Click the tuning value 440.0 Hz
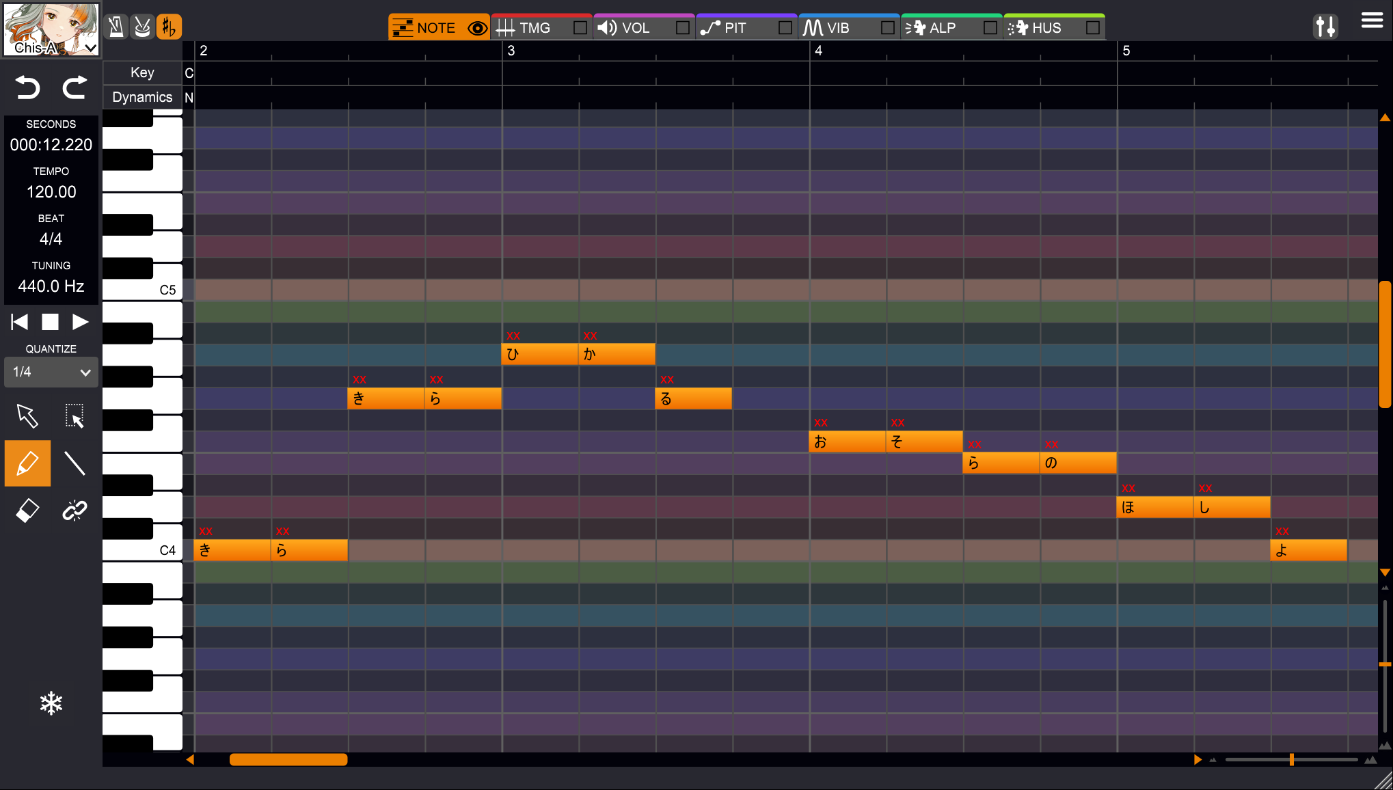1393x790 pixels. [x=51, y=286]
